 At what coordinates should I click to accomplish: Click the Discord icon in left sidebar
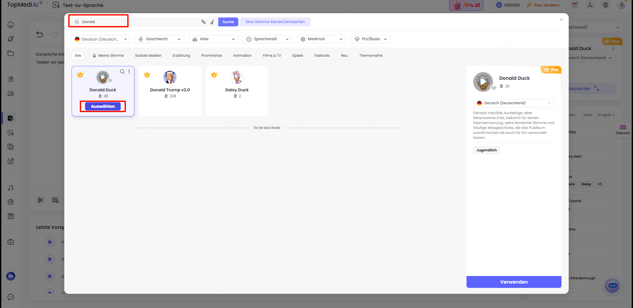[11, 276]
